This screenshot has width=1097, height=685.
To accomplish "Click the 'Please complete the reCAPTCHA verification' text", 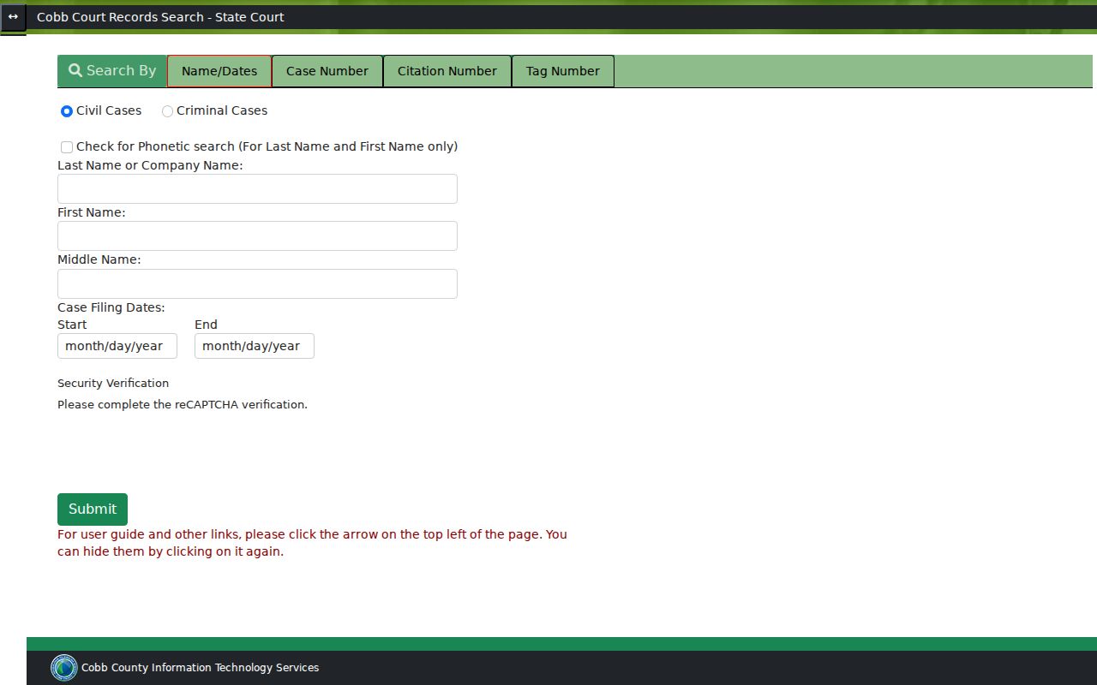I will (x=183, y=404).
